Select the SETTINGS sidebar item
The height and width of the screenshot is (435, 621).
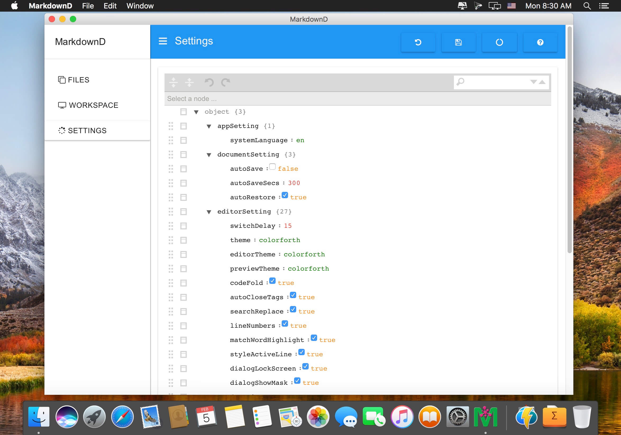97,131
